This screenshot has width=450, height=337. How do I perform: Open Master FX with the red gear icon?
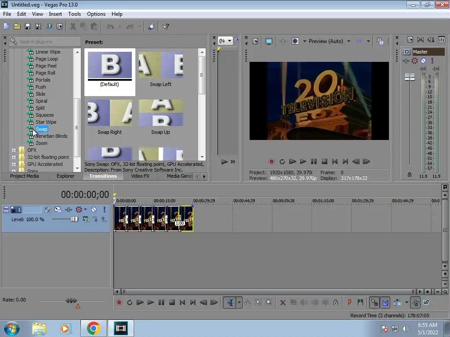coord(414,61)
